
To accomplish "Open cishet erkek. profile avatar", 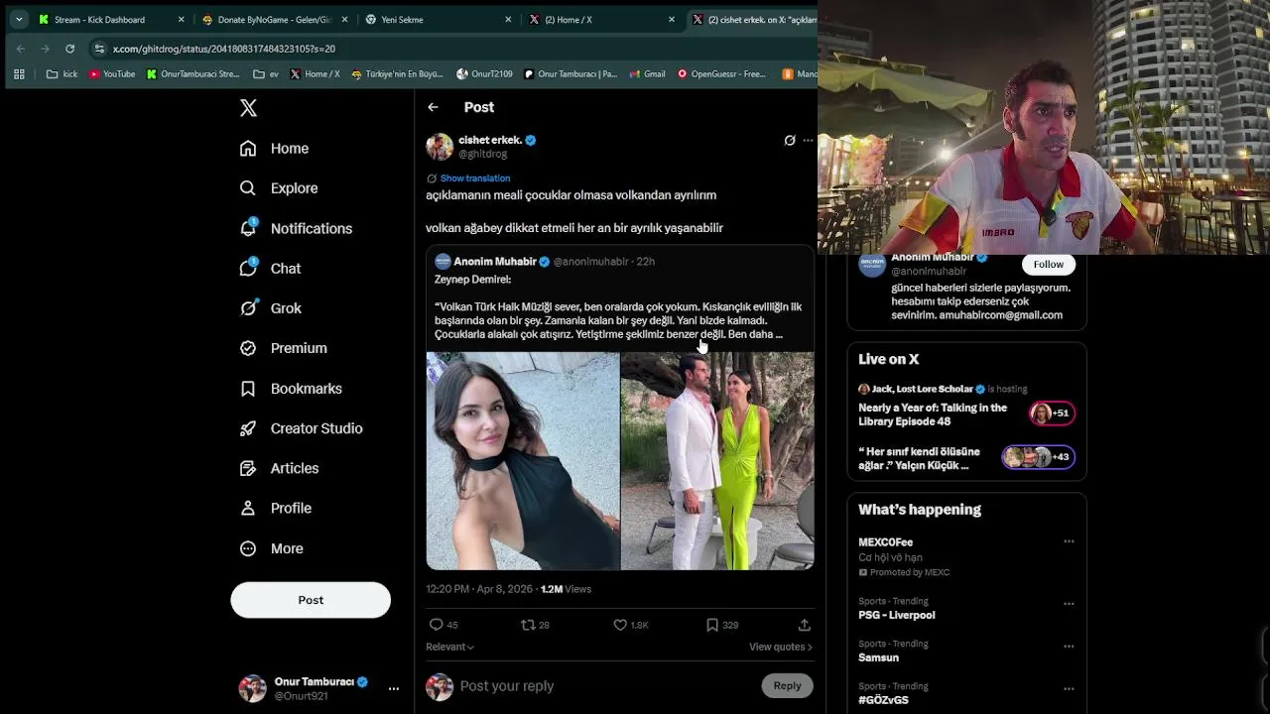I will (440, 147).
